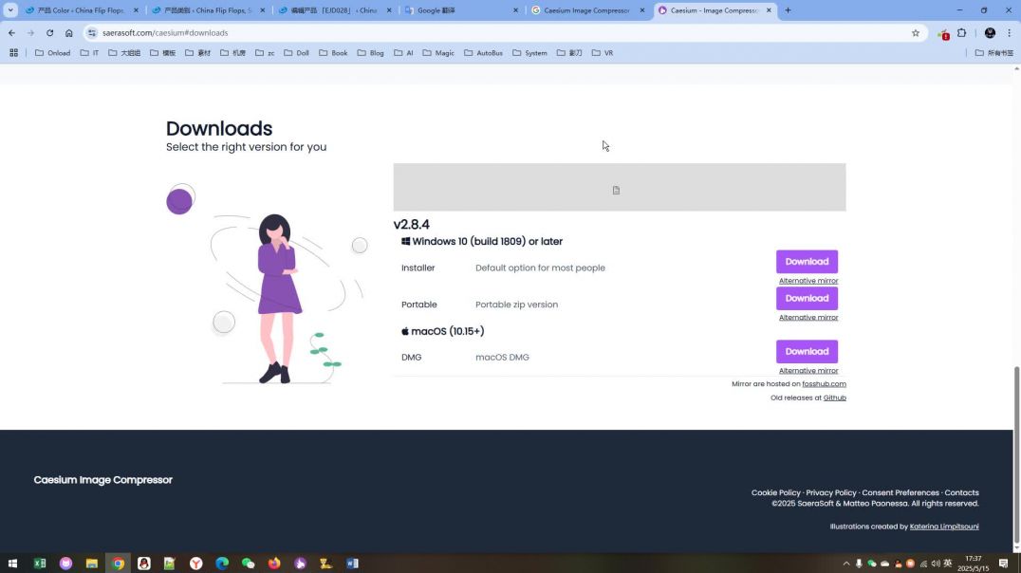Adjust volume via tray speaker icon
The image size is (1021, 573).
click(x=936, y=564)
